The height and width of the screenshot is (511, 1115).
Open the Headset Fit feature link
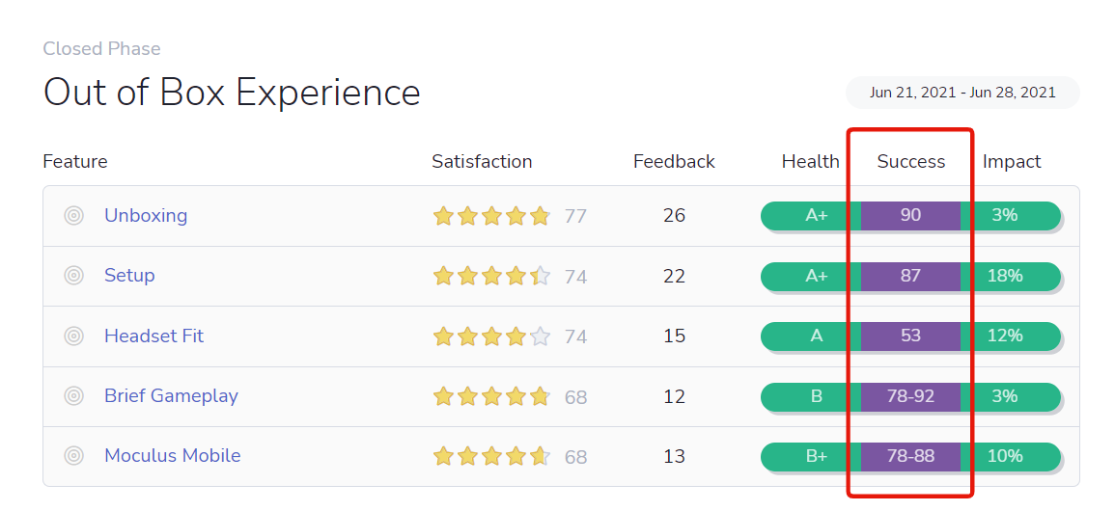point(153,336)
